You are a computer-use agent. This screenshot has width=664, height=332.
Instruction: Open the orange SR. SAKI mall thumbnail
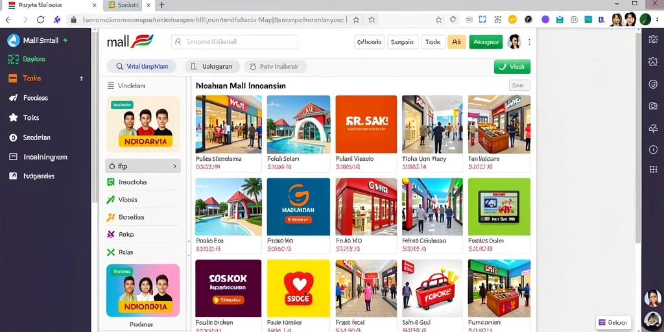366,124
